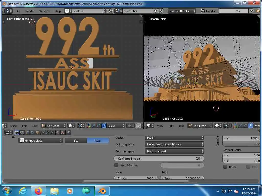The image size is (262, 196).
Task: Open Edit menu in left viewport header
Action: (24, 126)
